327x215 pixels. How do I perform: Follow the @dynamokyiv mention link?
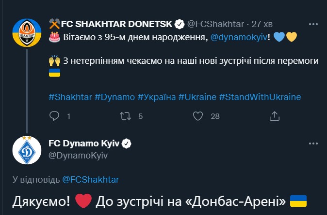(x=239, y=37)
